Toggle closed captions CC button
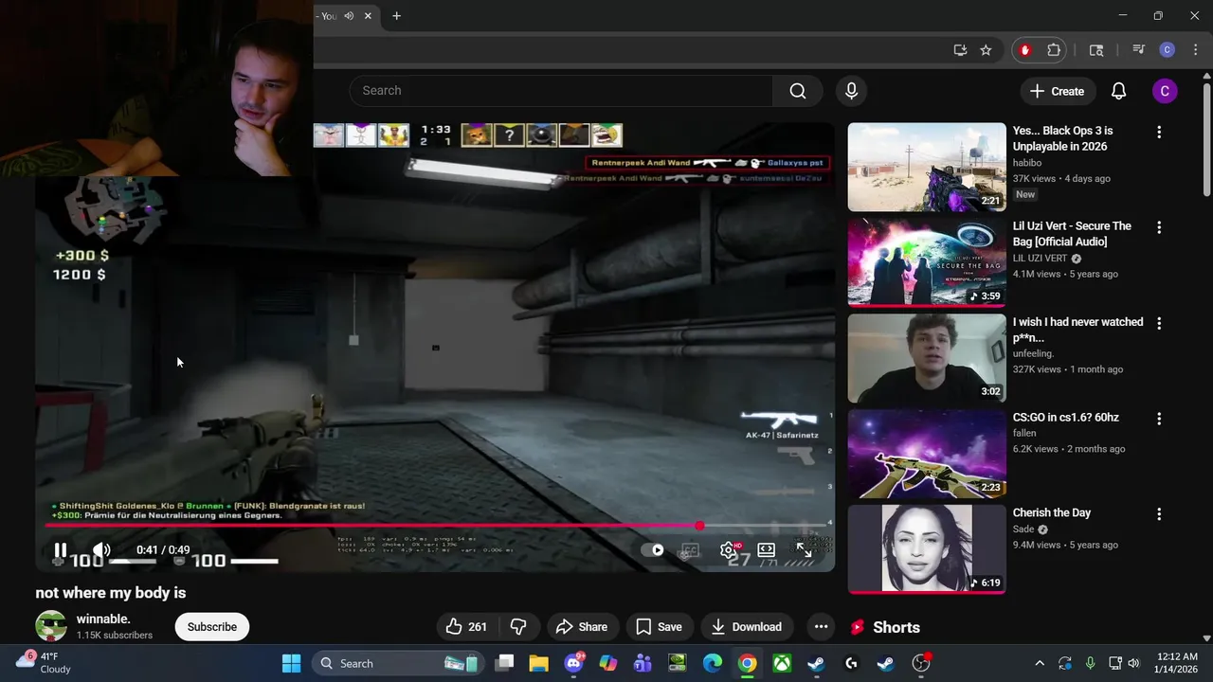This screenshot has width=1213, height=682. [x=690, y=550]
